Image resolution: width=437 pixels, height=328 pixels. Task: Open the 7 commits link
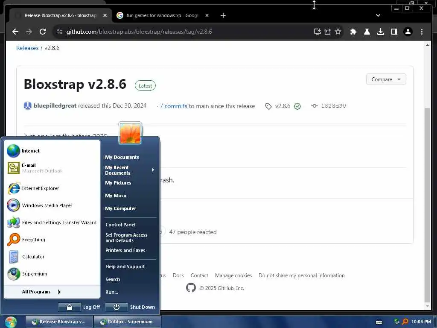coord(173,106)
